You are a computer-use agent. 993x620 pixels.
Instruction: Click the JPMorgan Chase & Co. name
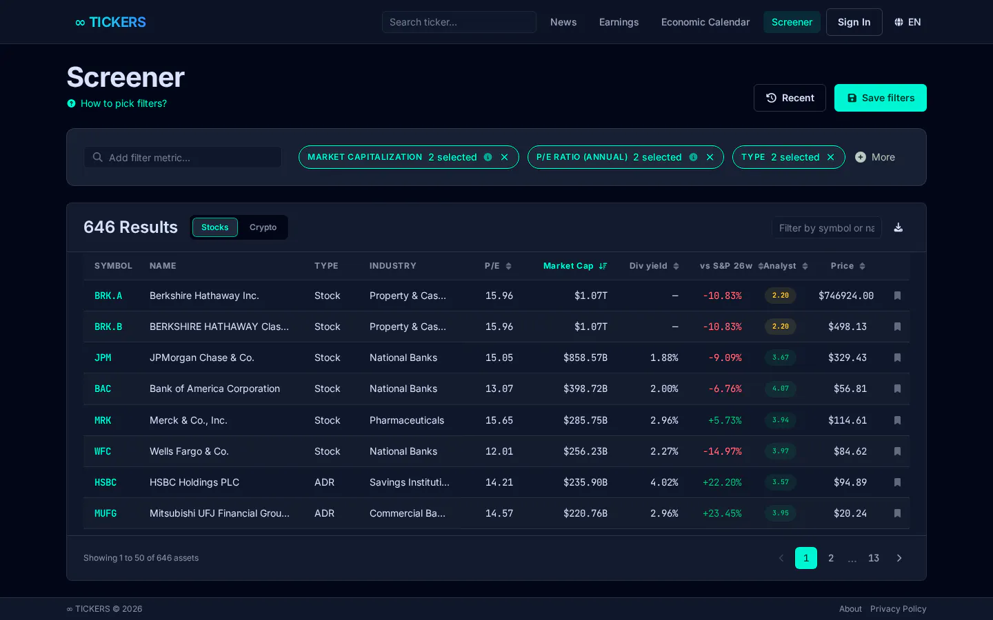(x=202, y=358)
